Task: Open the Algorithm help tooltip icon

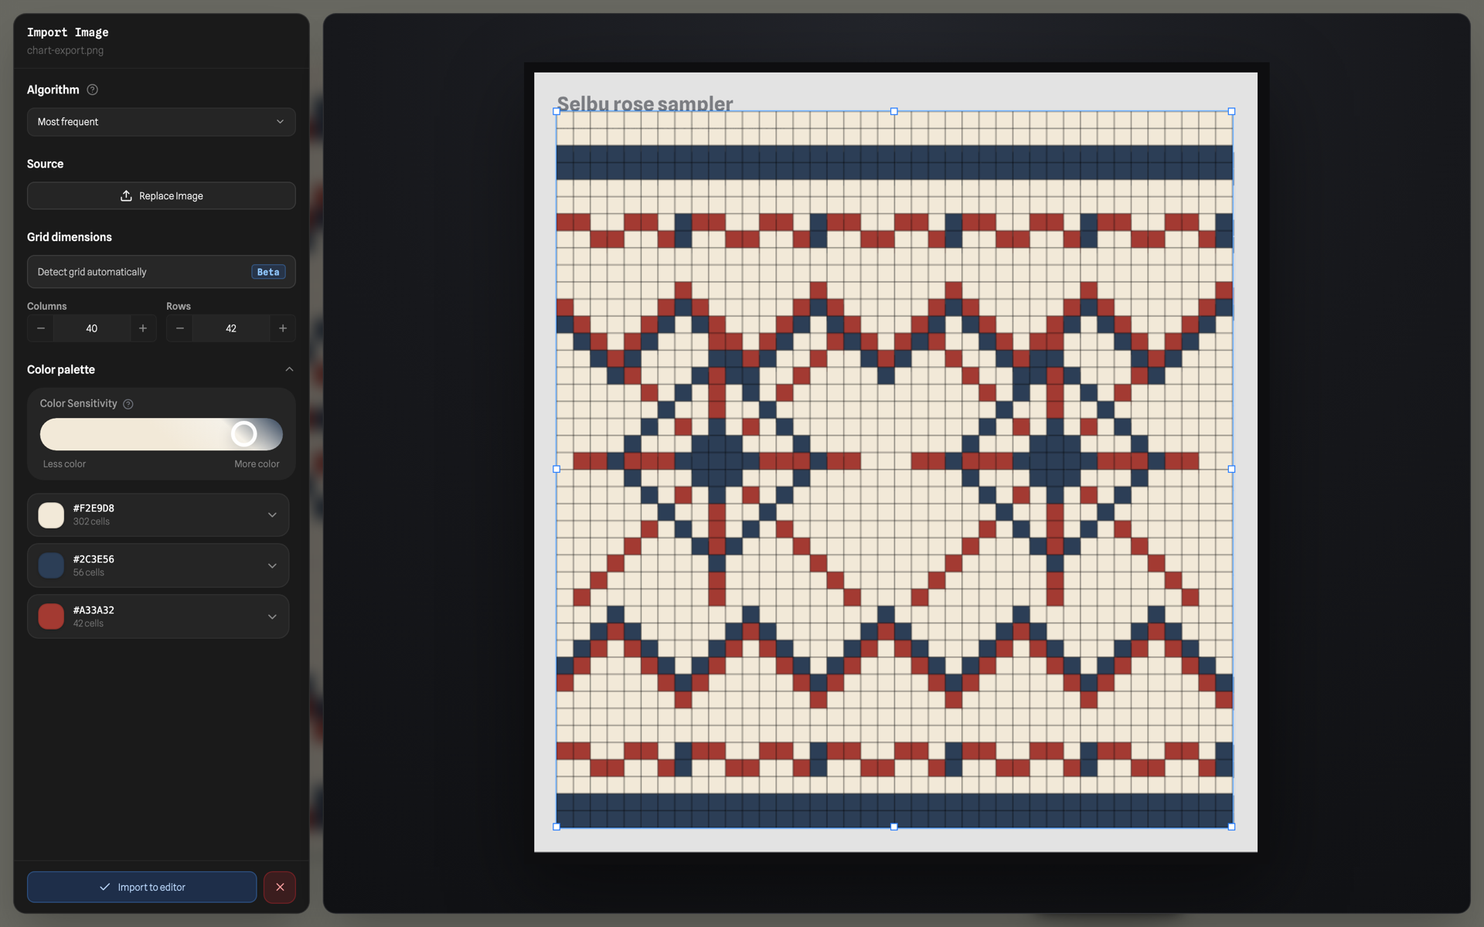Action: (93, 90)
